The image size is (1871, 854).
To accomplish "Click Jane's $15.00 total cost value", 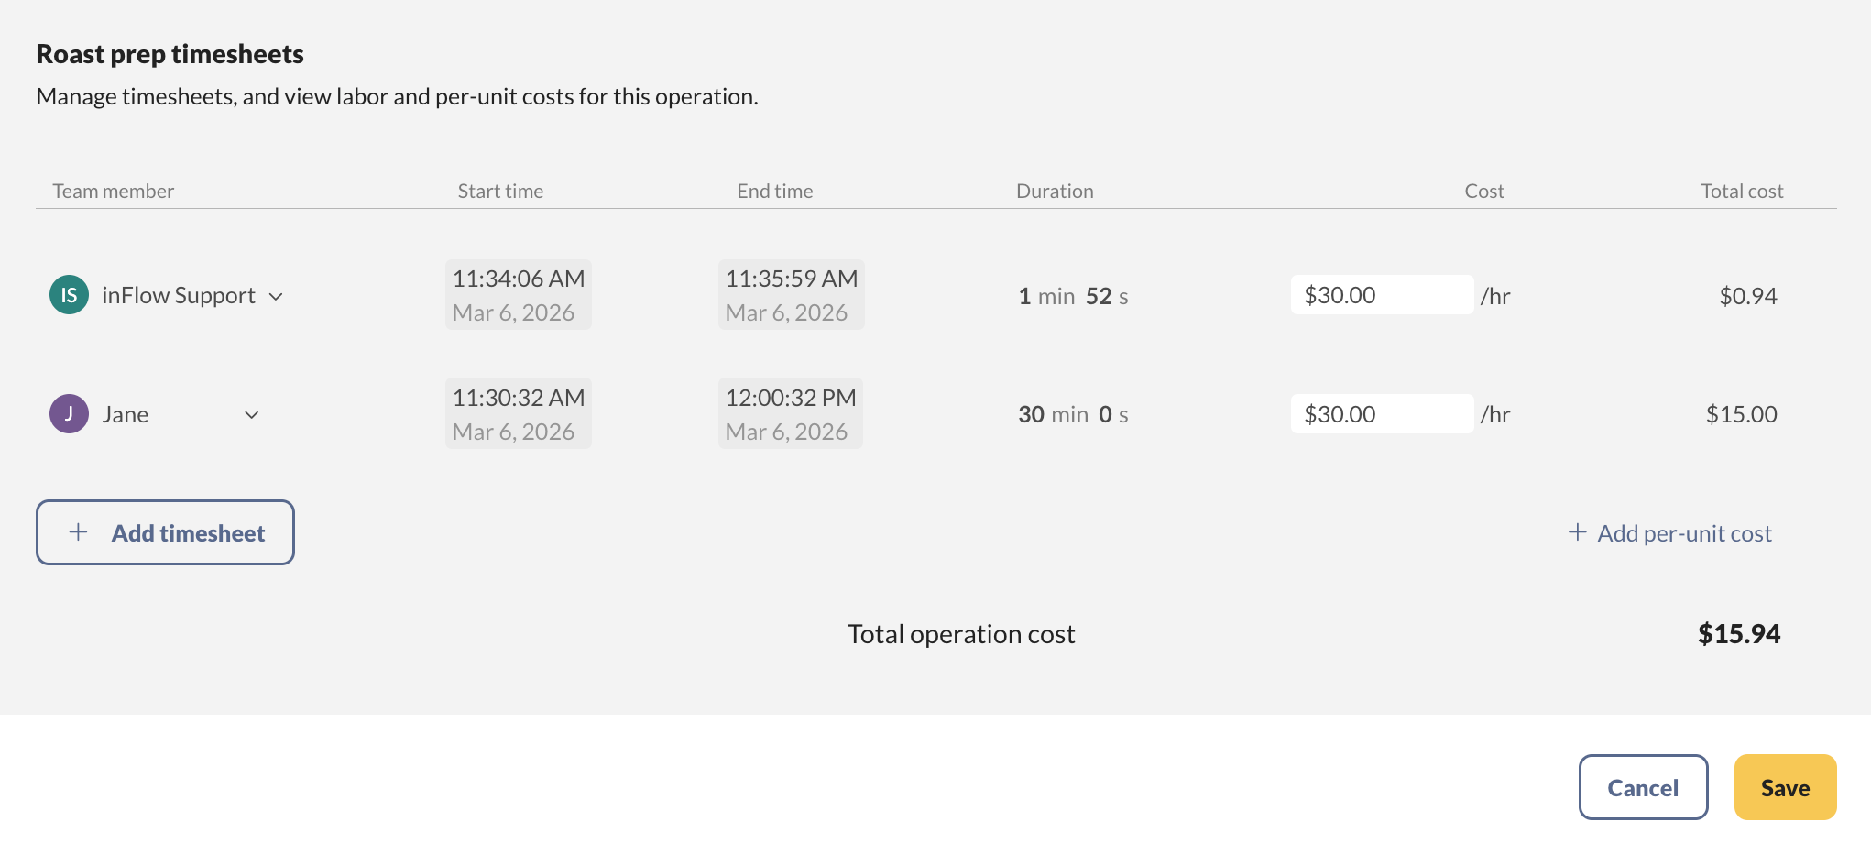I will [1741, 413].
